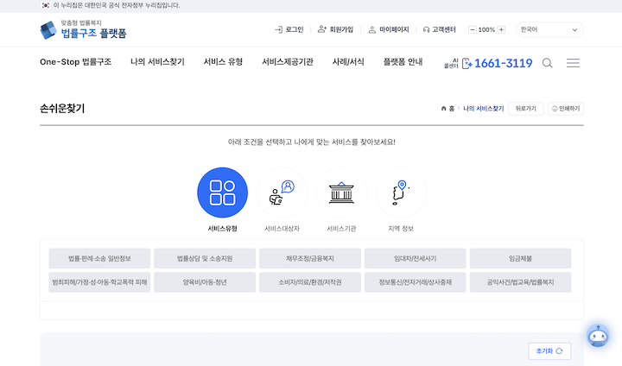Open the 플랫폼 안내 menu

pos(403,62)
